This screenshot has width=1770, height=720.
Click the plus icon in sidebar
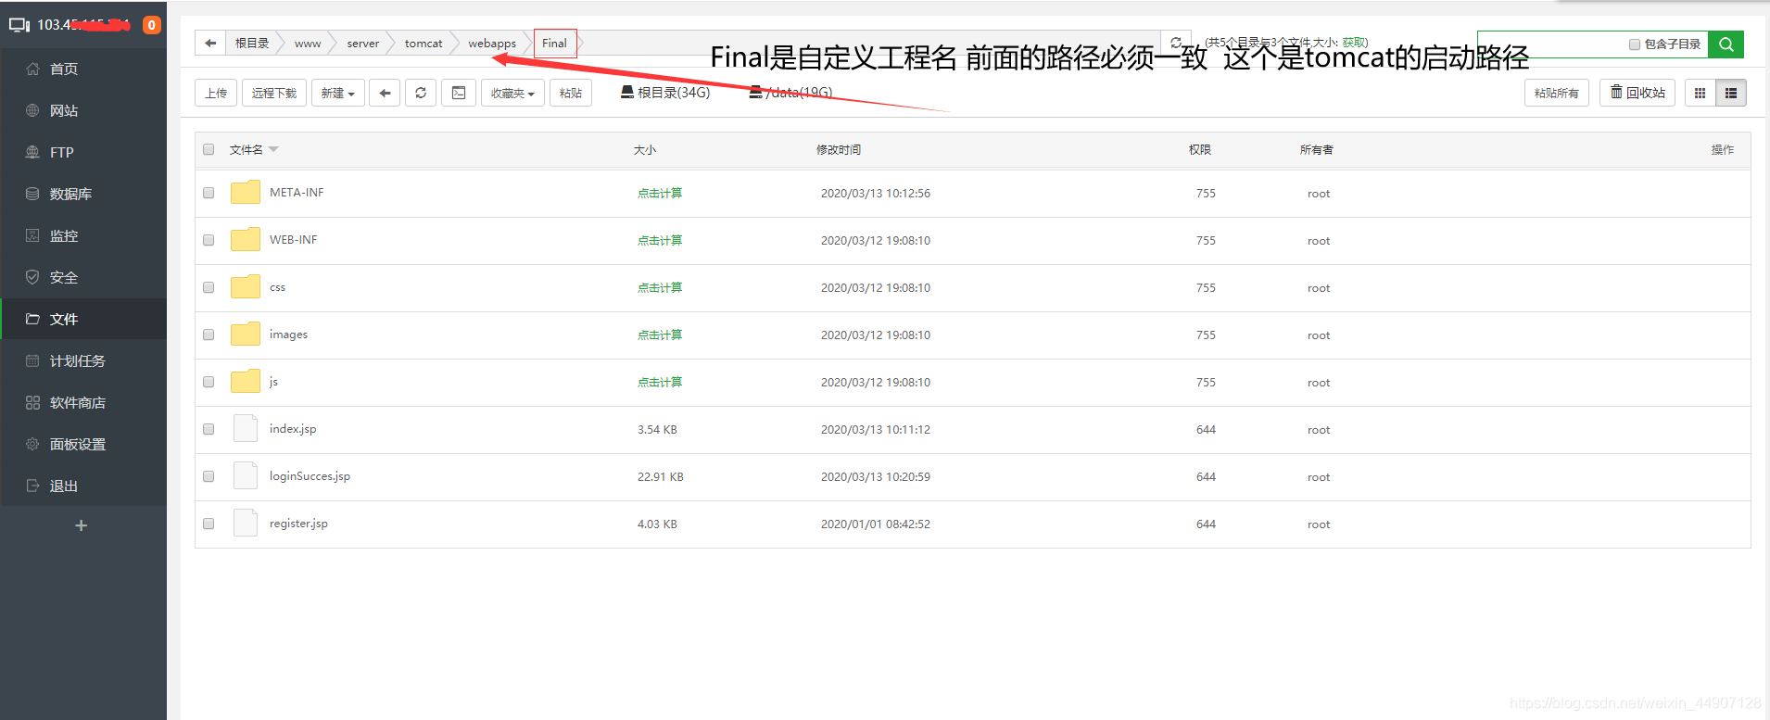(x=82, y=525)
